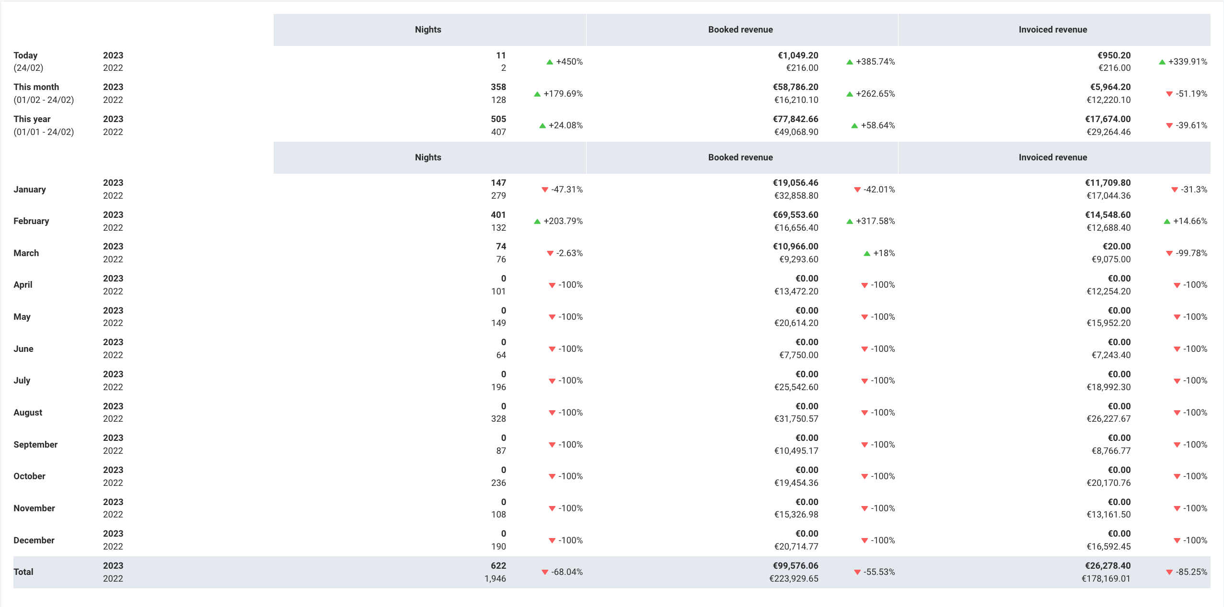Select the Invoiced revenue column header

(1052, 29)
